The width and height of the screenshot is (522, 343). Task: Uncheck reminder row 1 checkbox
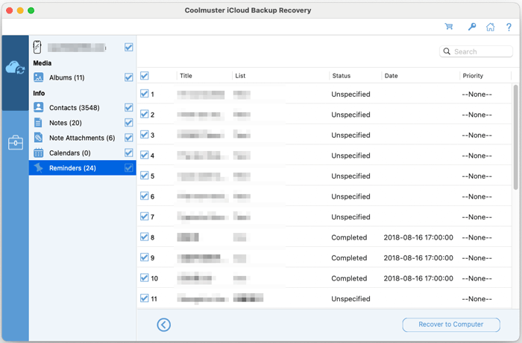[x=144, y=94]
